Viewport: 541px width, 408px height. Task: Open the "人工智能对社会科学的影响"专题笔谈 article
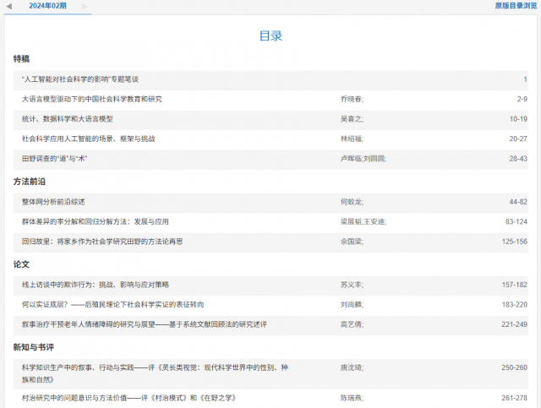pos(80,79)
